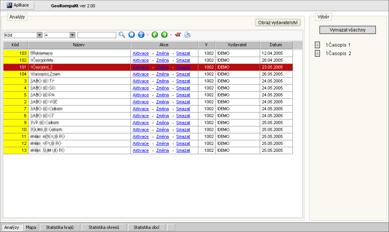
Task: Go to next page with green right arrow
Action: click(164, 35)
